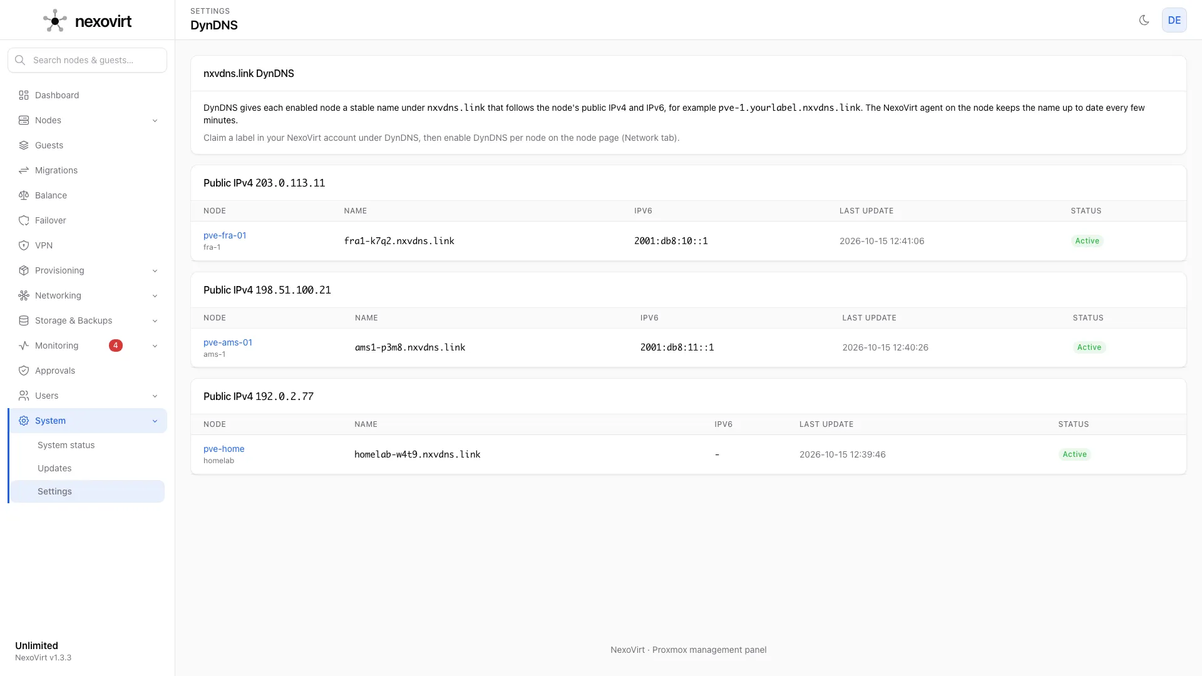
Task: Click the VPN shield icon
Action: click(x=24, y=245)
